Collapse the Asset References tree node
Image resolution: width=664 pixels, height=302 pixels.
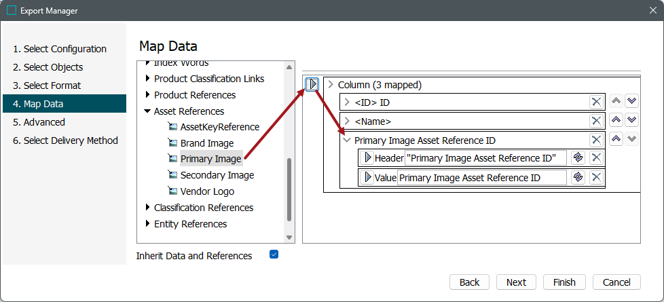click(x=147, y=111)
